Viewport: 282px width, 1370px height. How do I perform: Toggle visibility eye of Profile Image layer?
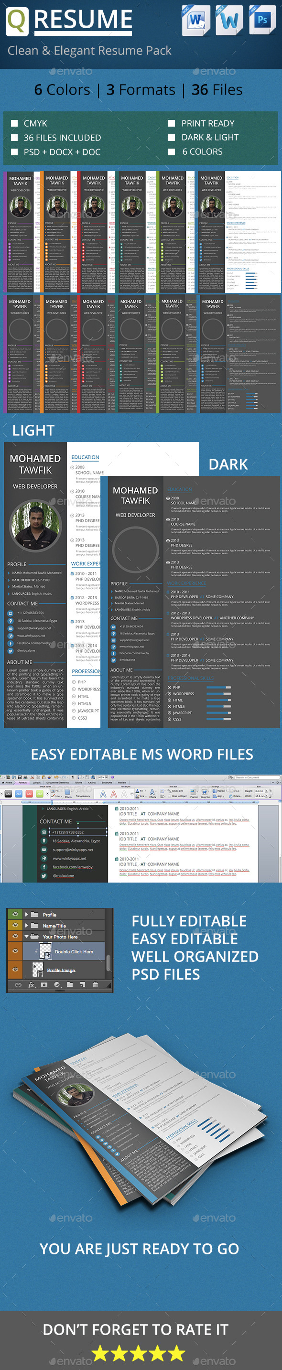click(15, 970)
